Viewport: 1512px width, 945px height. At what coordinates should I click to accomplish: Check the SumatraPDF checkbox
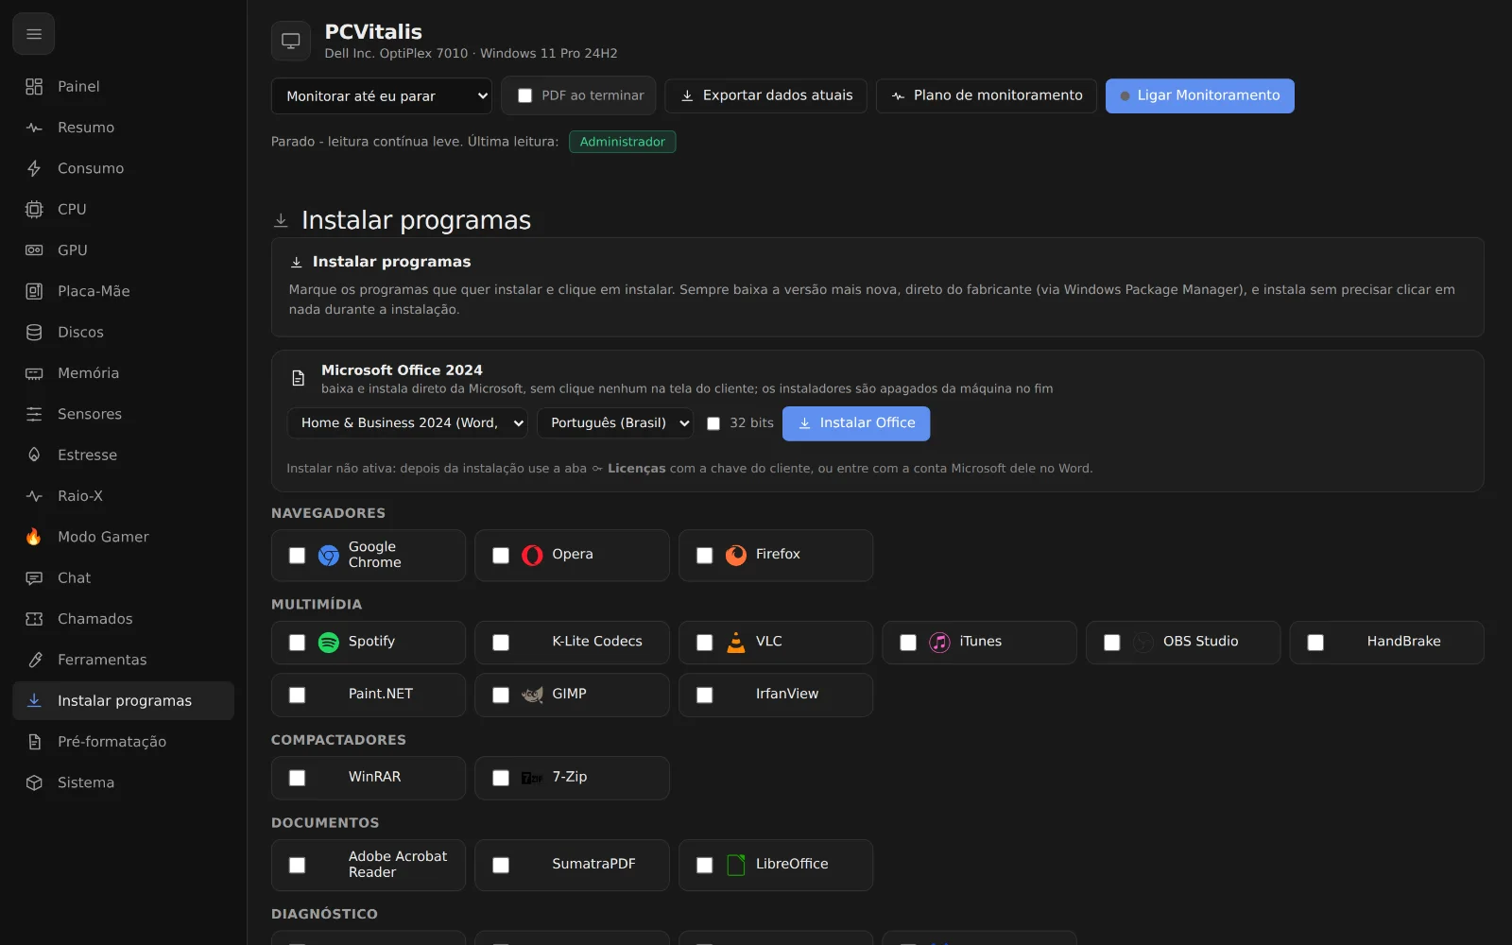[x=501, y=865]
